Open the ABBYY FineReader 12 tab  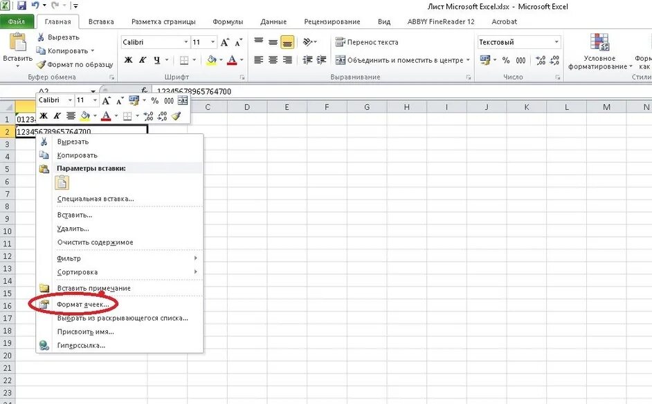[x=441, y=21]
